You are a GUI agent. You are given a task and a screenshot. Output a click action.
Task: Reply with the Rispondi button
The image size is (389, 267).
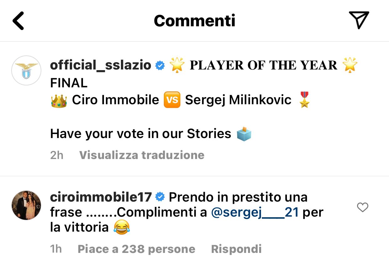coord(236,249)
